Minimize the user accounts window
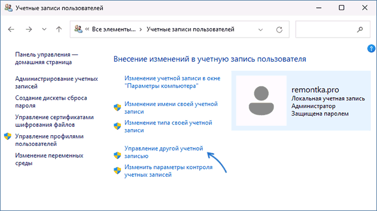The height and width of the screenshot is (211, 377). pyautogui.click(x=319, y=8)
